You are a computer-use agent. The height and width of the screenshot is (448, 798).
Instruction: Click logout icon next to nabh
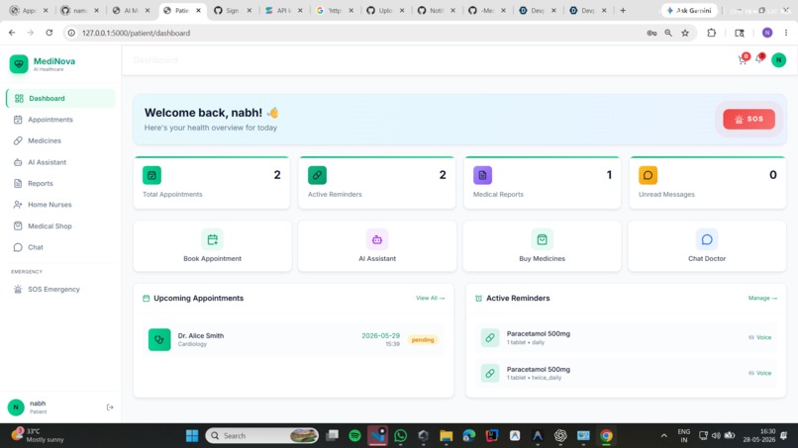110,407
